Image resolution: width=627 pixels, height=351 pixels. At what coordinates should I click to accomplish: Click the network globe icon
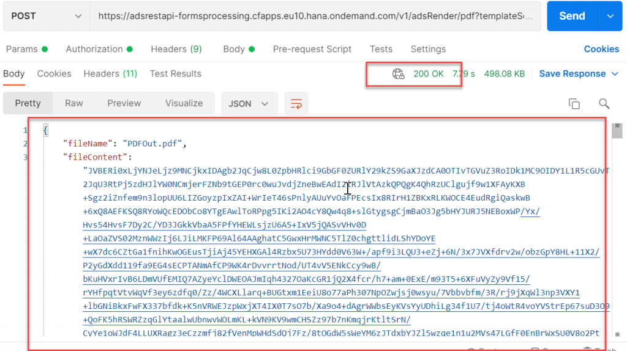point(398,74)
